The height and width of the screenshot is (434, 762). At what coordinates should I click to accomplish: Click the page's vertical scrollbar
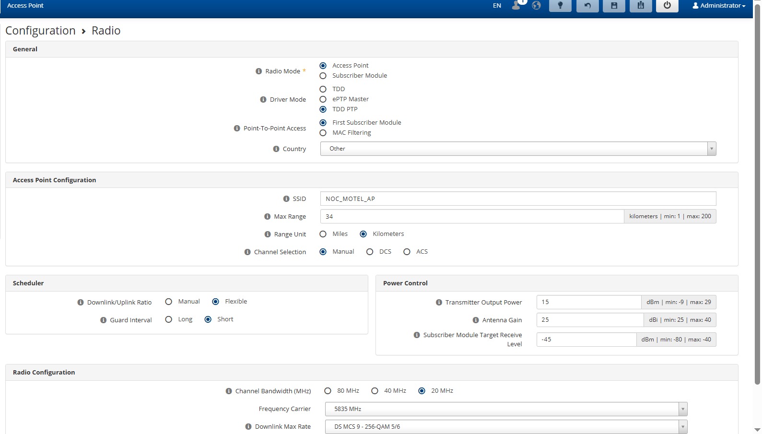[x=757, y=192]
